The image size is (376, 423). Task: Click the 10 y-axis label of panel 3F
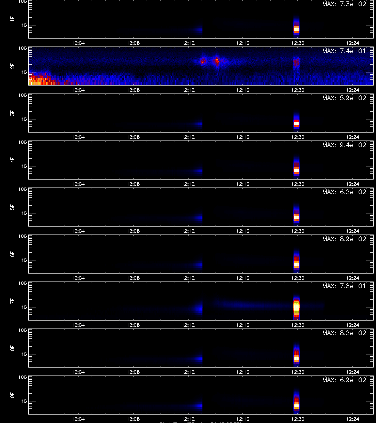(x=24, y=119)
